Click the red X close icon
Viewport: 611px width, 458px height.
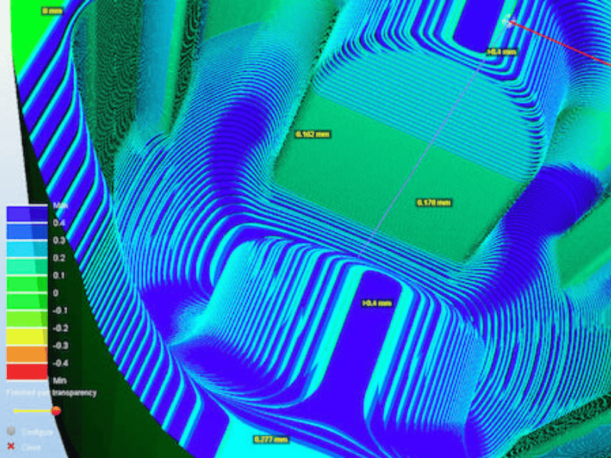[11, 447]
